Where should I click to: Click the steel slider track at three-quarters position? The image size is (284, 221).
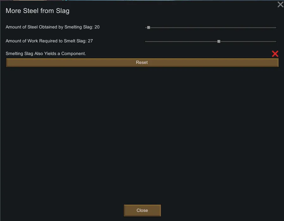243,28
